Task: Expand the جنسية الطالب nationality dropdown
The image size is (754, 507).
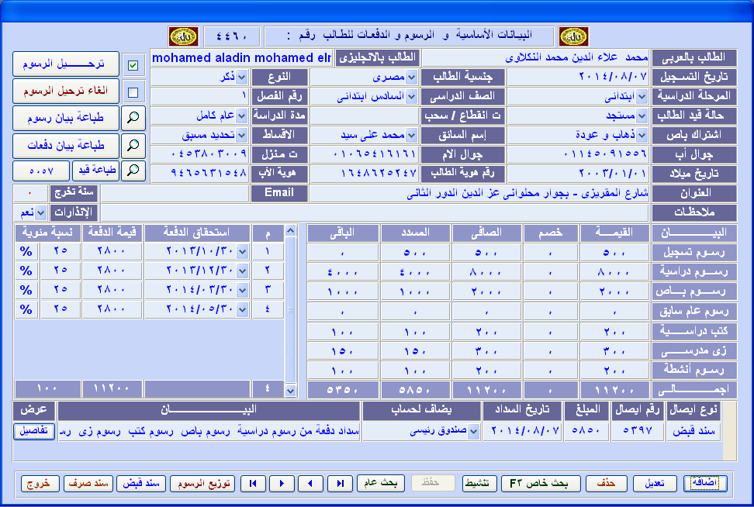Action: (411, 78)
